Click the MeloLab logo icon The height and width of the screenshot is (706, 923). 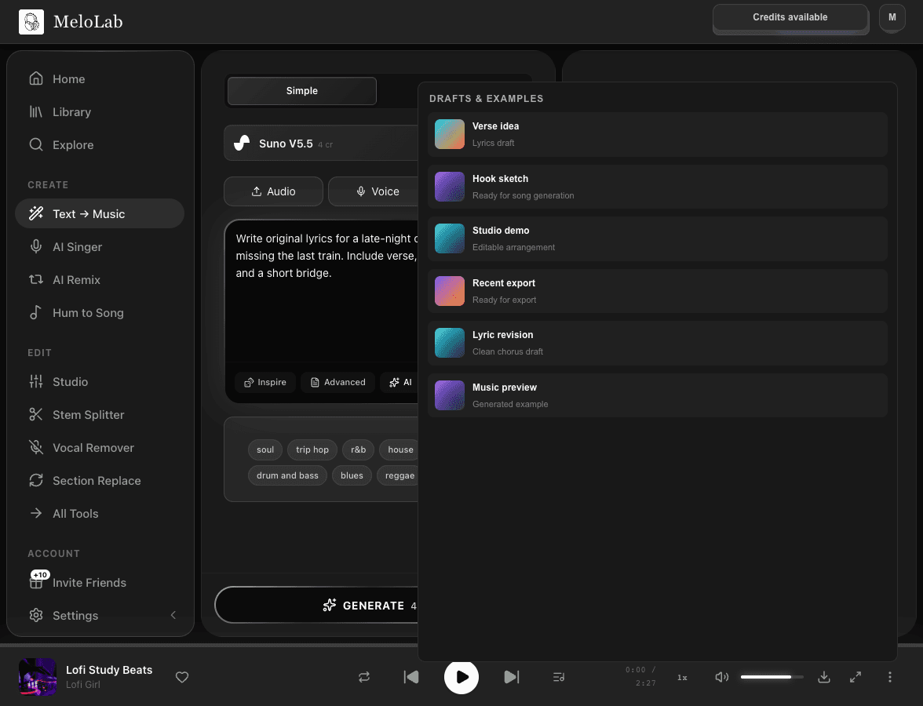pos(31,22)
